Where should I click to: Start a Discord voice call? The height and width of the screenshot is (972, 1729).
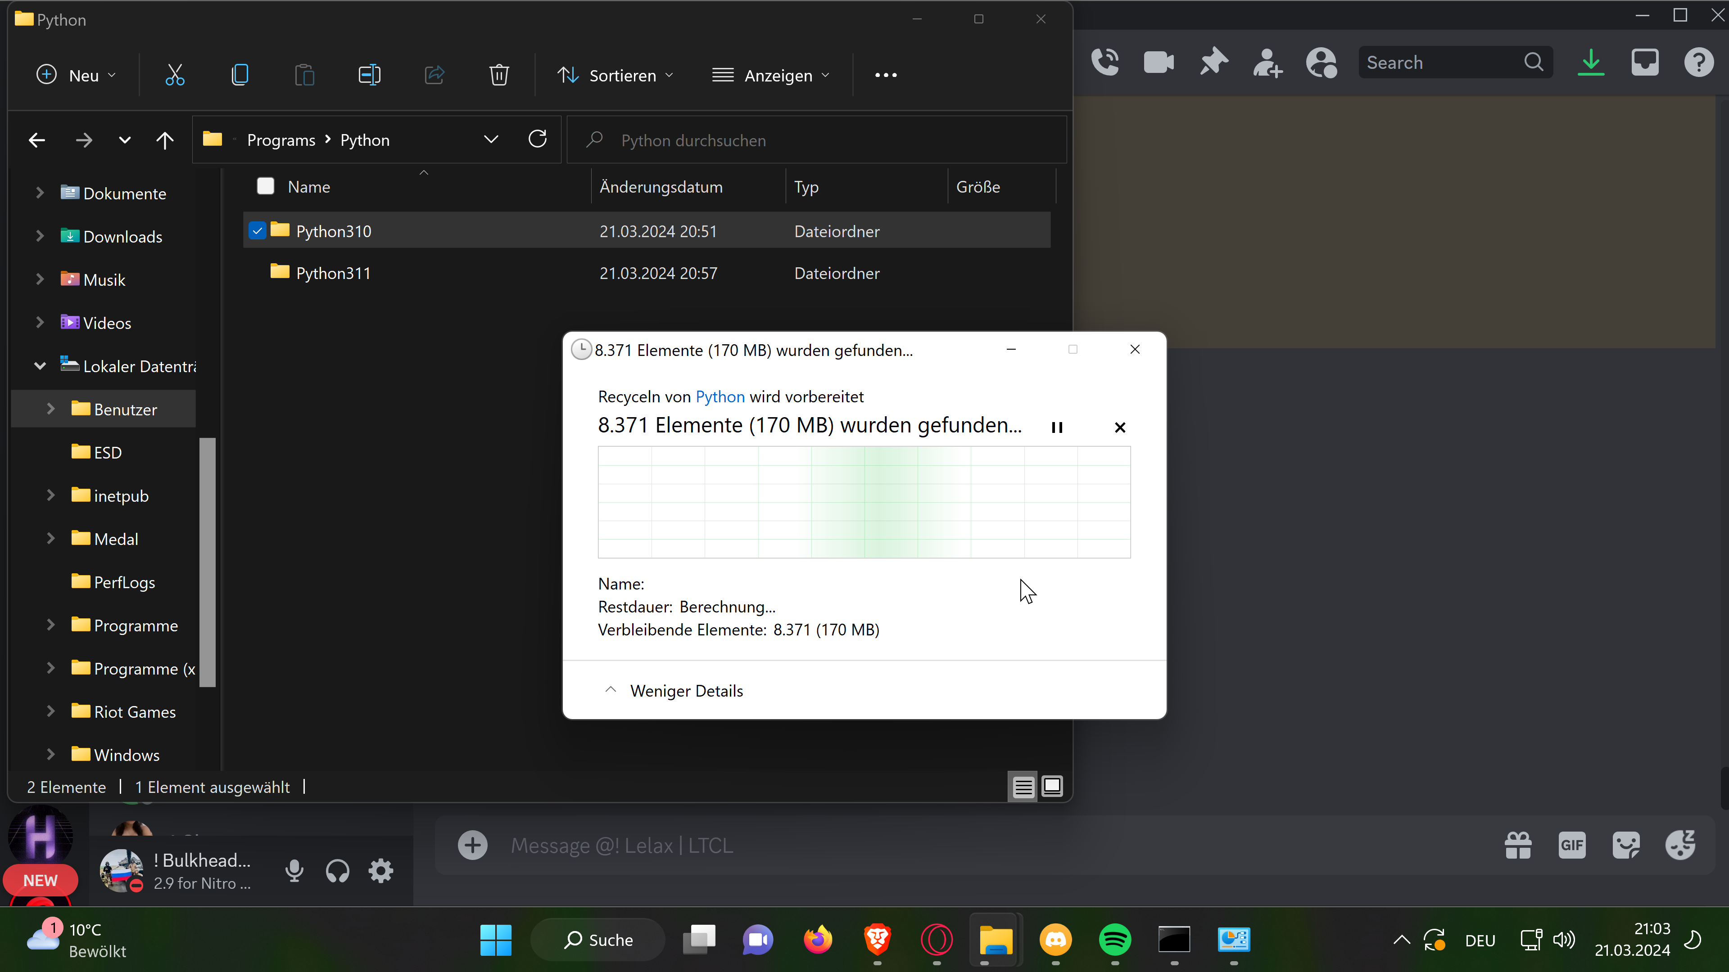click(1105, 63)
